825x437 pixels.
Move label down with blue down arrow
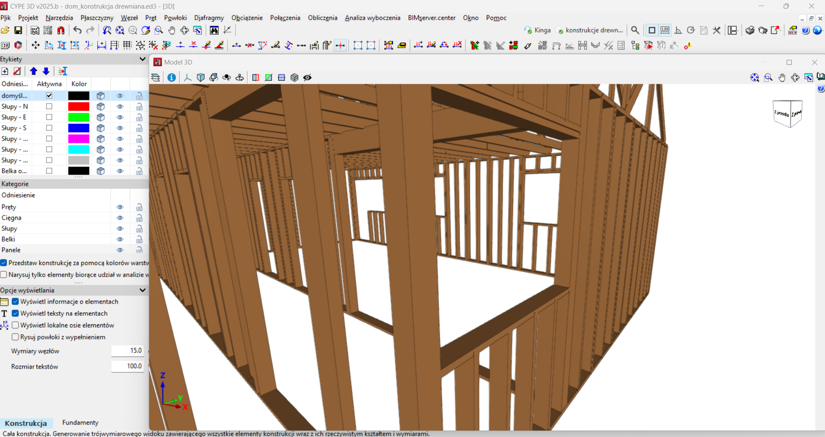coord(46,71)
